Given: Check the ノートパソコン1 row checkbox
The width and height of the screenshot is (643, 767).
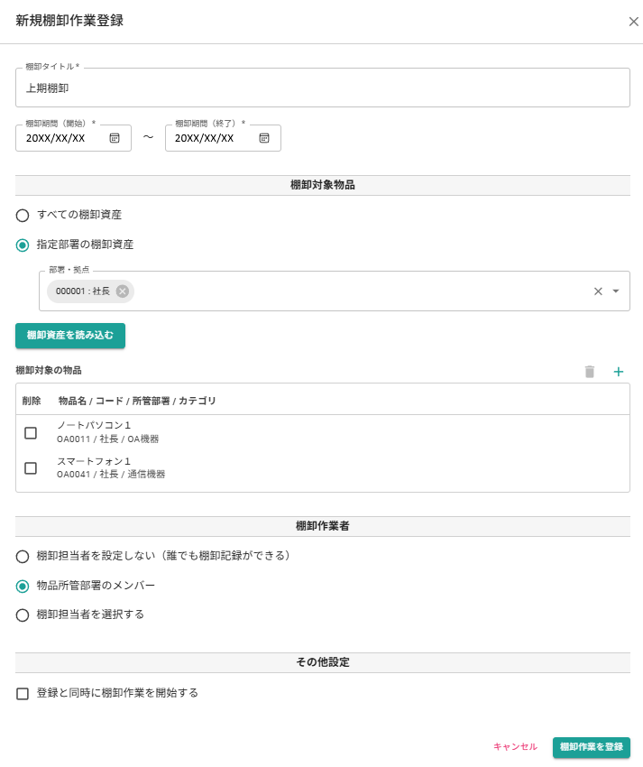Looking at the screenshot, I should (x=31, y=433).
